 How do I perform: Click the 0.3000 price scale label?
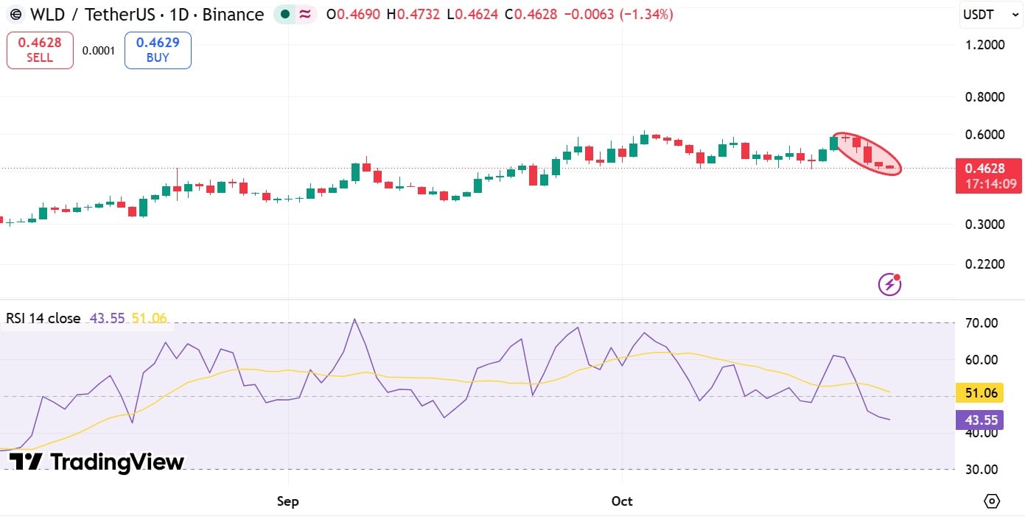point(986,224)
